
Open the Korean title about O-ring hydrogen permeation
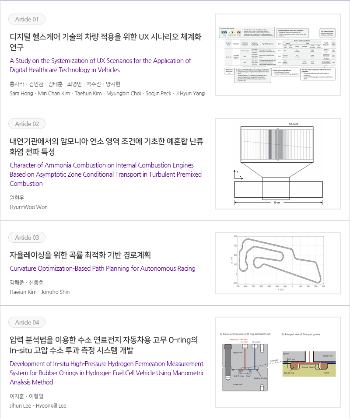[104, 345]
